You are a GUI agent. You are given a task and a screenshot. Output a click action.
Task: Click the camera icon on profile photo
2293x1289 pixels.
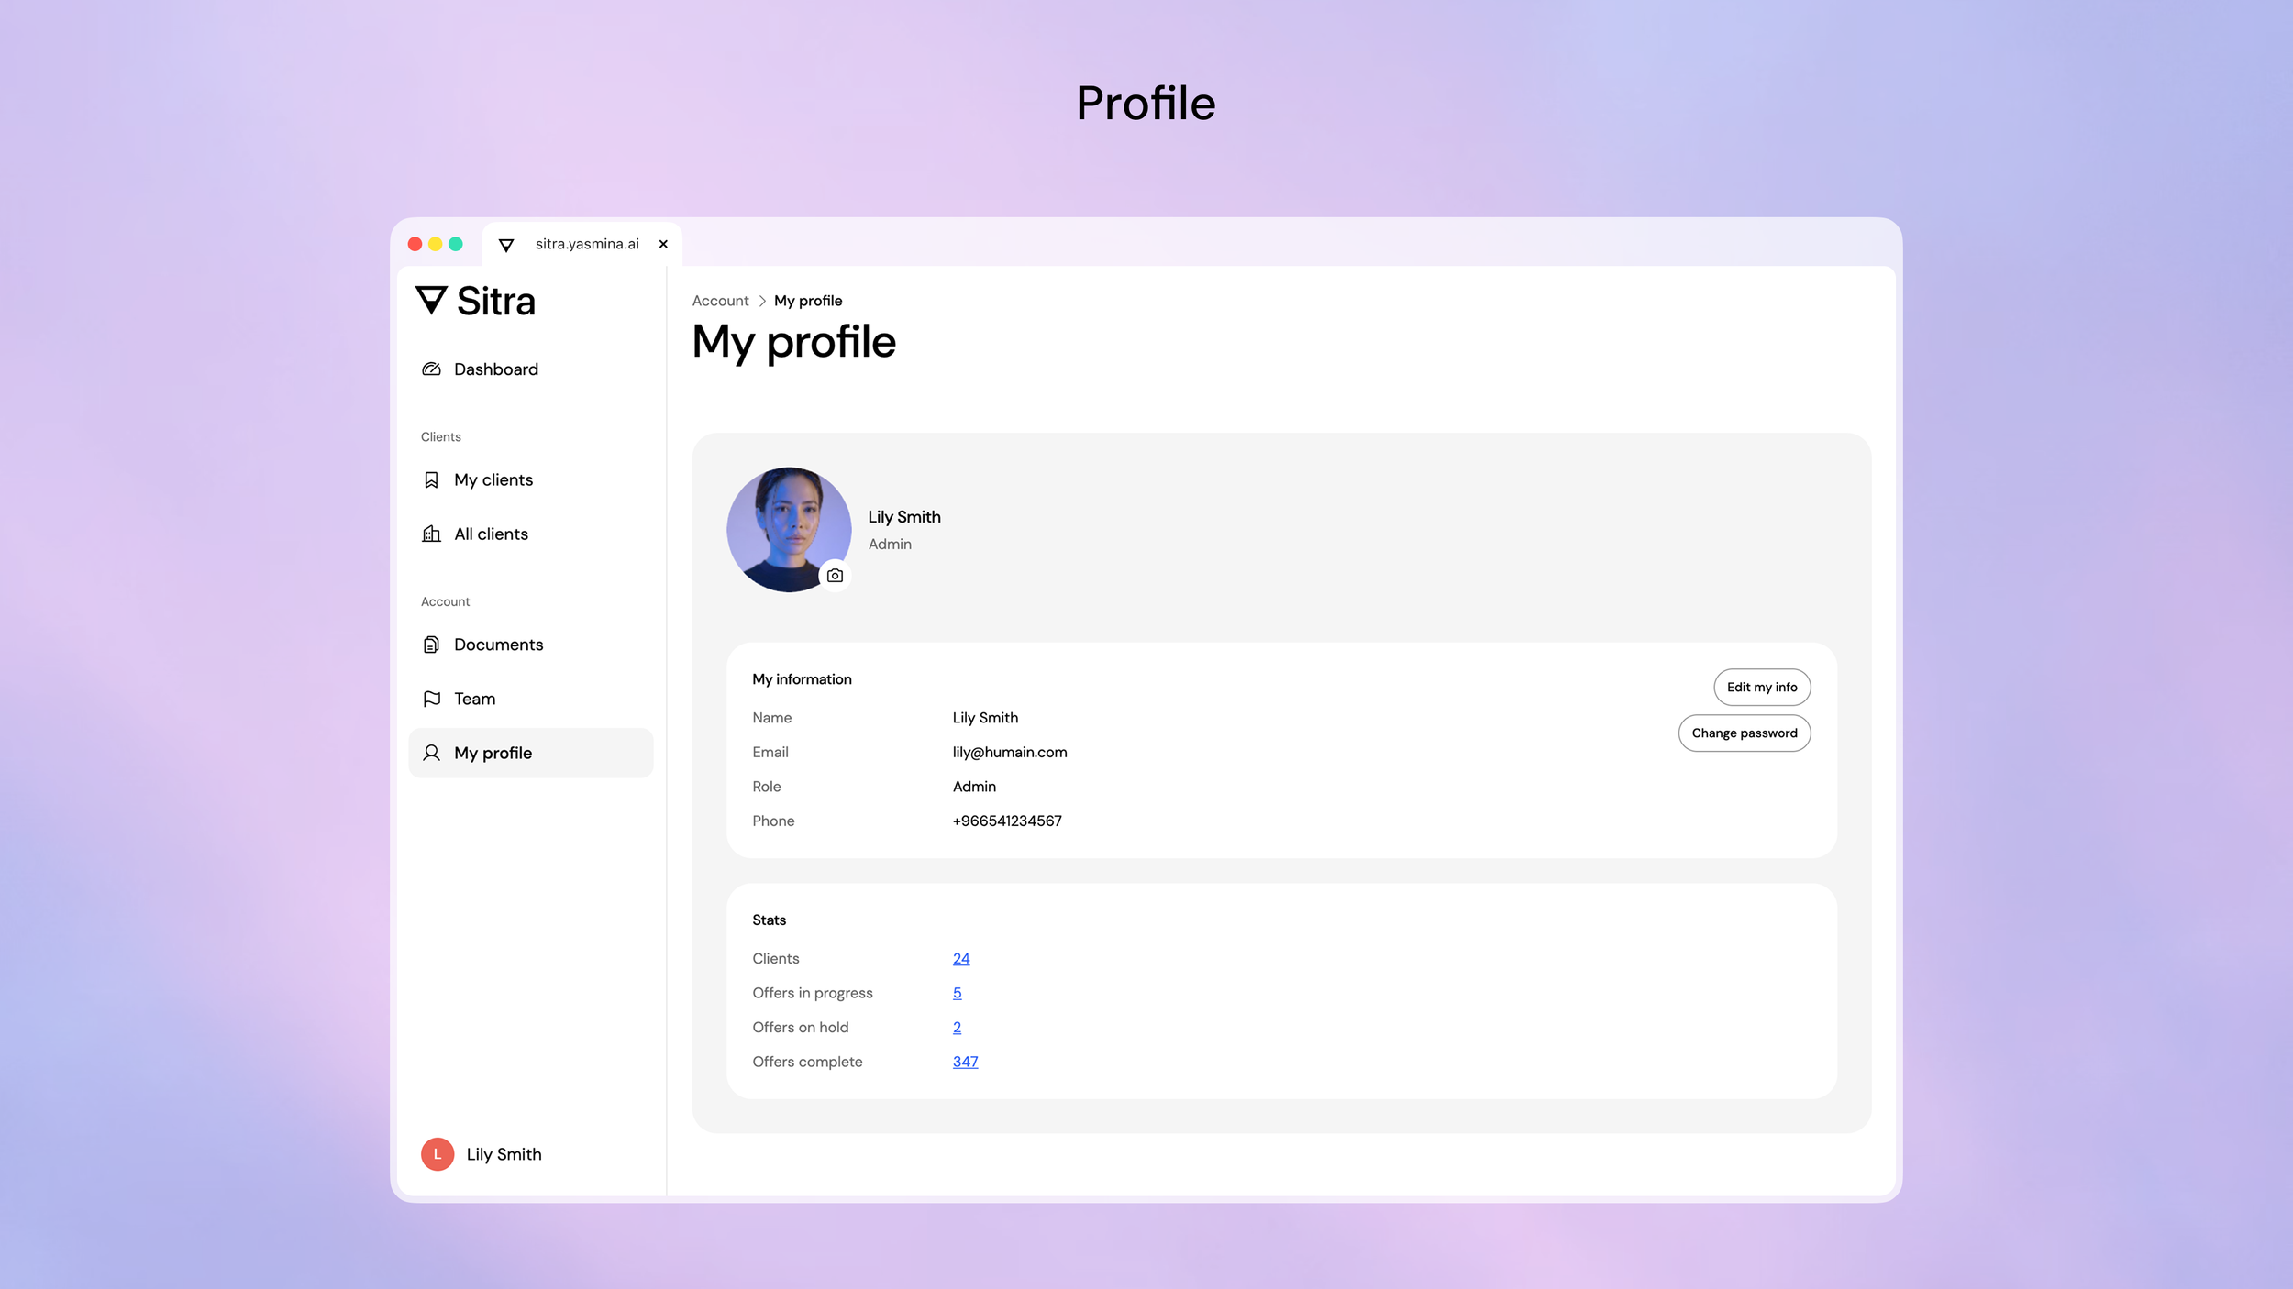pyautogui.click(x=835, y=576)
